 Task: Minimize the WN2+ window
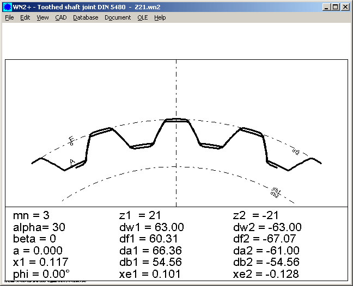tap(326, 7)
